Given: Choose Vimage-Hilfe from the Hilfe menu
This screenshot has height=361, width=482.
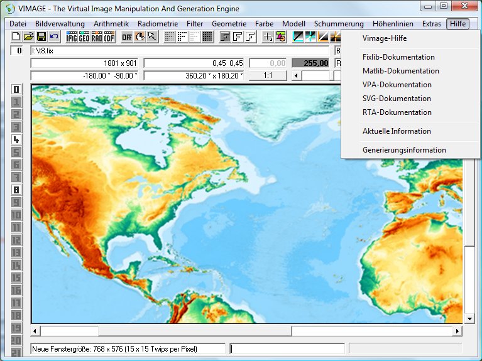Looking at the screenshot, I should point(385,38).
